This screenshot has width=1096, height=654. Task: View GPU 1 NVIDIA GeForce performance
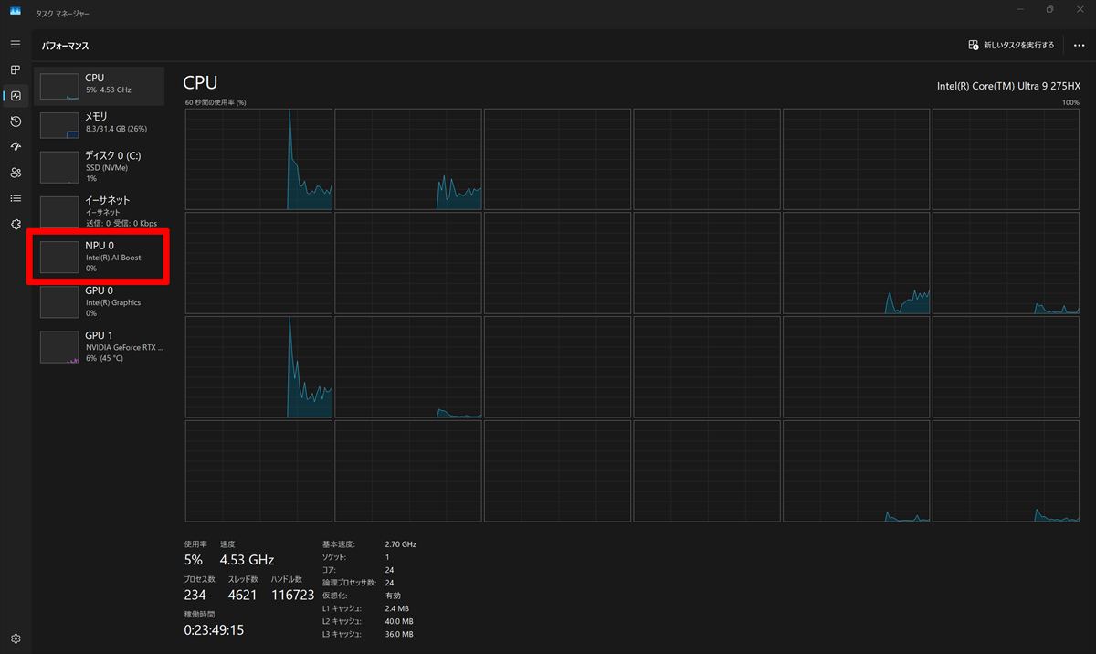[x=100, y=346]
